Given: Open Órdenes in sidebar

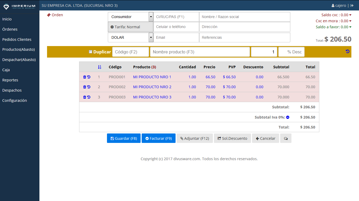Looking at the screenshot, I should tap(10, 29).
